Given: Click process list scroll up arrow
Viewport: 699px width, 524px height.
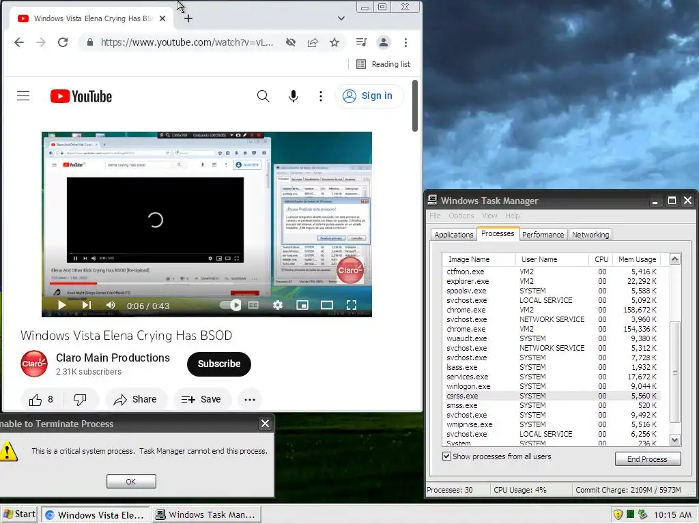Looking at the screenshot, I should (675, 259).
